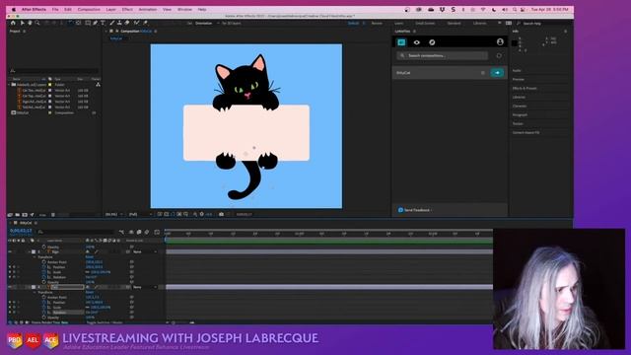Collapse the project folder in Project panel
Screen dimensions: 631x355
pyautogui.click(x=9, y=85)
